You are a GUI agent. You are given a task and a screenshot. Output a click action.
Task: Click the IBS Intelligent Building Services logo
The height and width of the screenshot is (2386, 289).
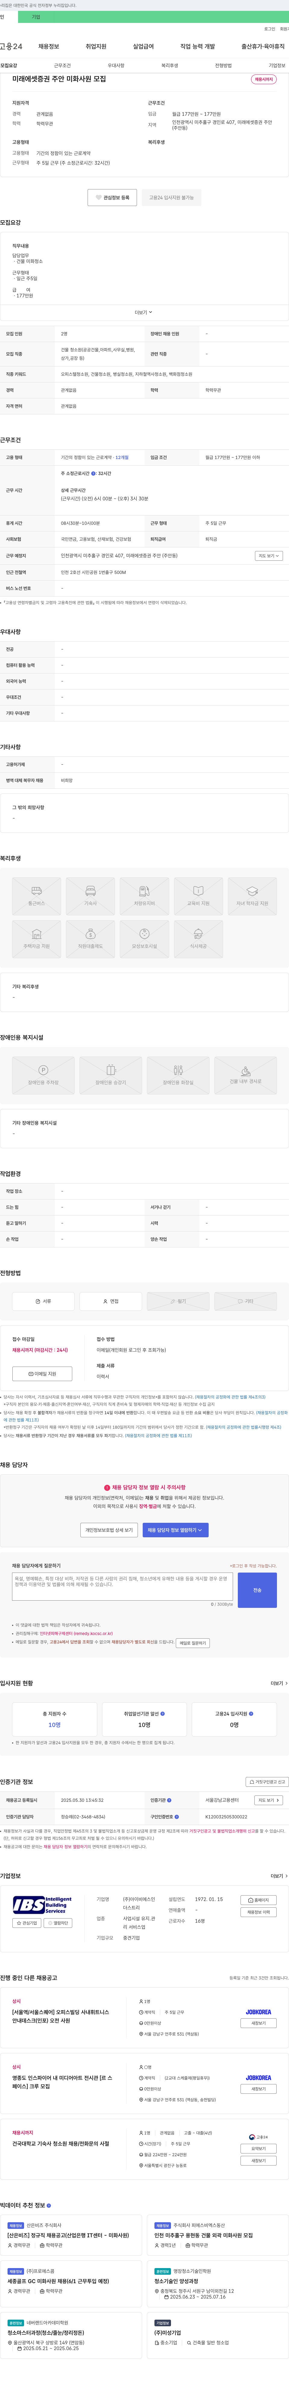coord(42,1905)
